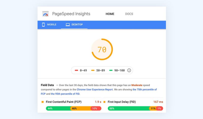Viewport: 203px width, 119px height.
Task: Click the orange 50-89 legend marker
Action: coord(93,70)
